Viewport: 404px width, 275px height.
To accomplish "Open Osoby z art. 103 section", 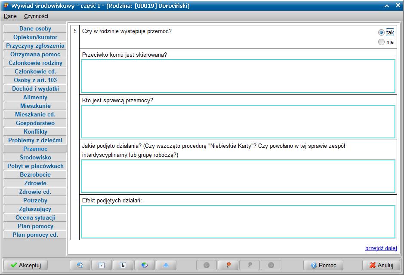I will tap(35, 80).
